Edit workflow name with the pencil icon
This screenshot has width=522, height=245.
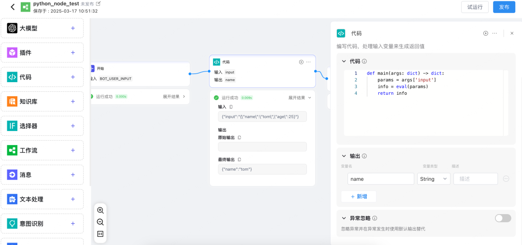click(98, 4)
